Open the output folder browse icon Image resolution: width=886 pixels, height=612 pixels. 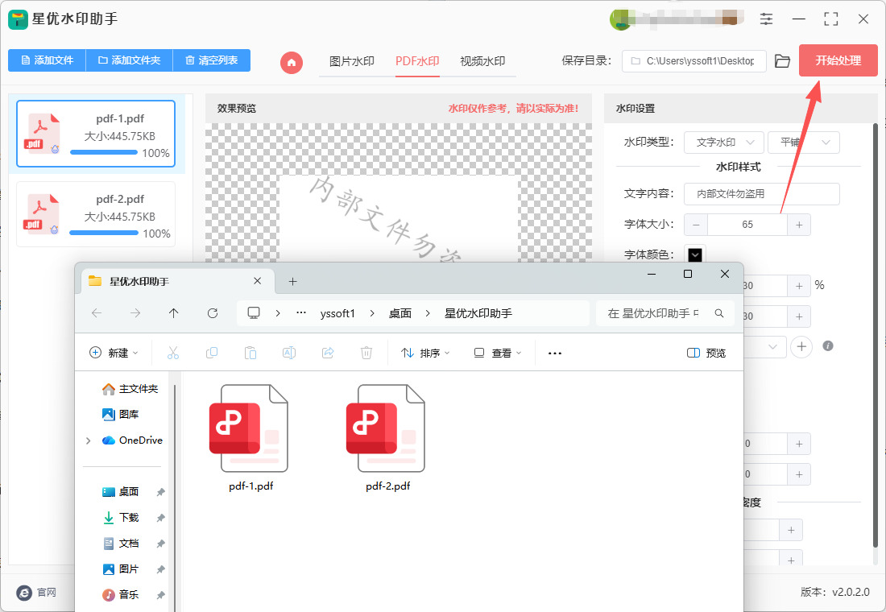pos(782,61)
